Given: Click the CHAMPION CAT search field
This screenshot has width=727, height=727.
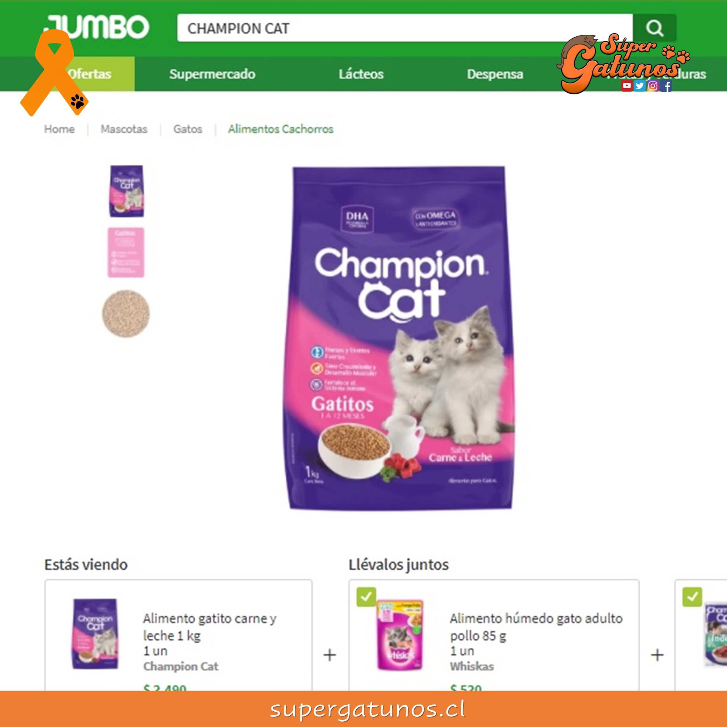Looking at the screenshot, I should click(x=405, y=28).
